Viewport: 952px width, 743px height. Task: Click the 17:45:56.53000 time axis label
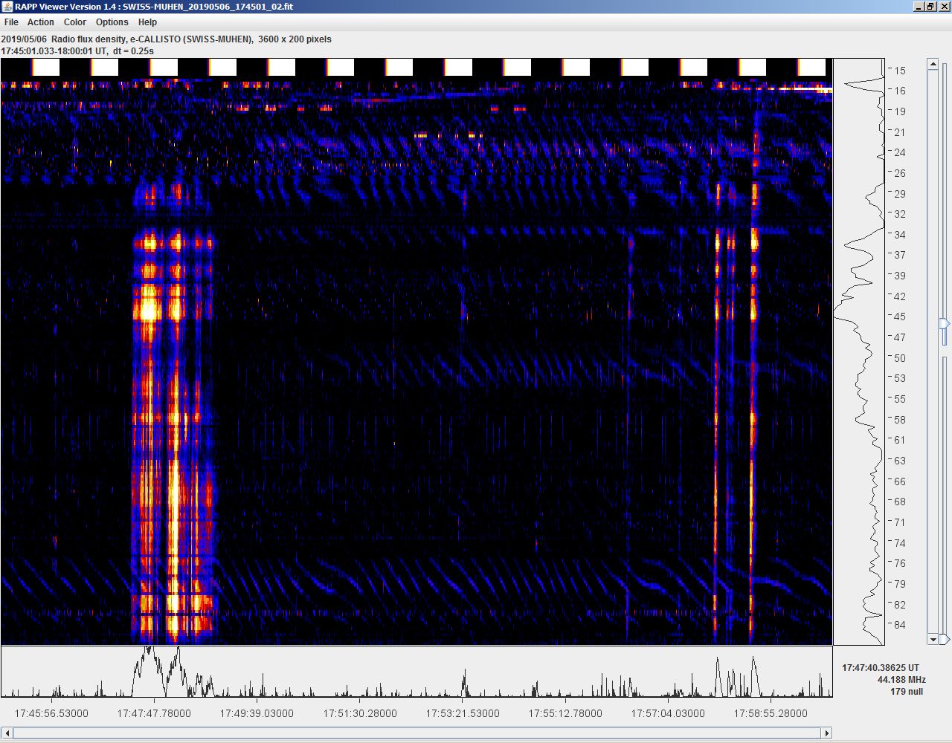(51, 713)
